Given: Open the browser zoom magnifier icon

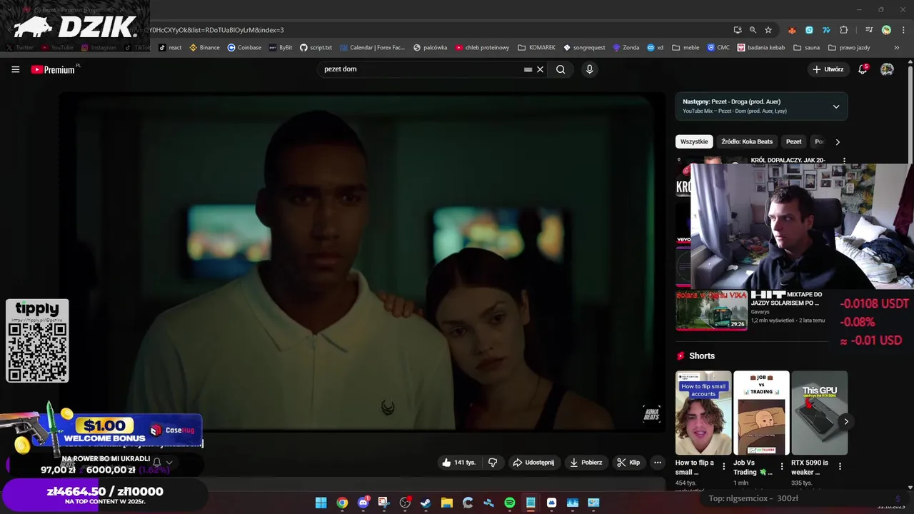Looking at the screenshot, I should [753, 30].
